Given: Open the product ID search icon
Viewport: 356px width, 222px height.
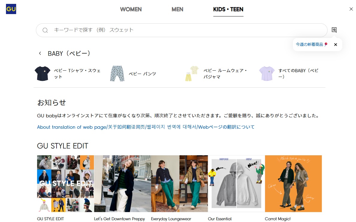Looking at the screenshot, I should 334,30.
